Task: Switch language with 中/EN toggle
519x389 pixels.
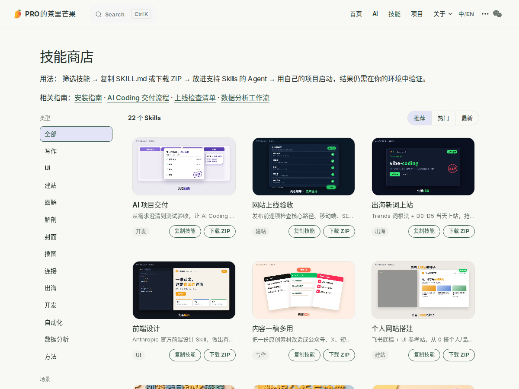Action: (x=466, y=14)
